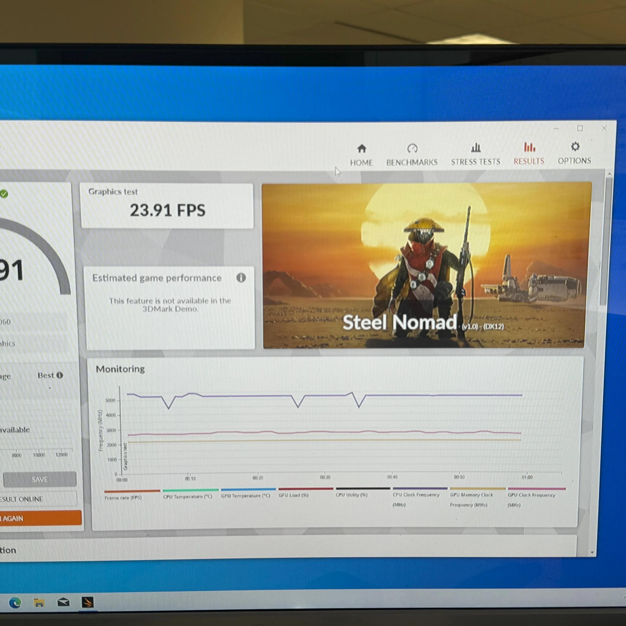Open the Benchmarks gauge icon
The image size is (626, 626).
412,148
